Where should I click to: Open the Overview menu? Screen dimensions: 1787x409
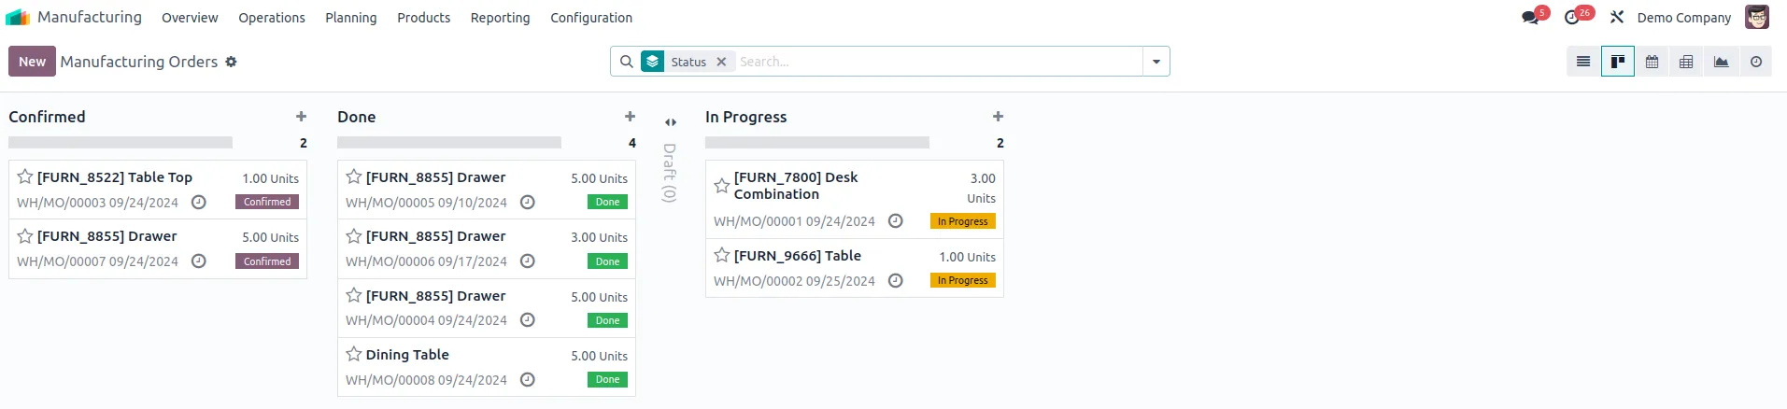[190, 18]
